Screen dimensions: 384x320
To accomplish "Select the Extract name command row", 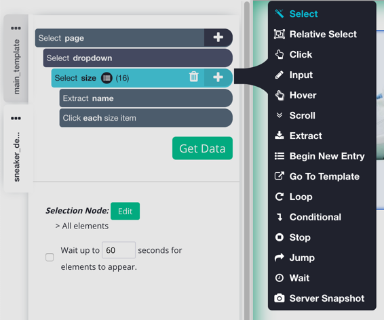I will pos(146,98).
